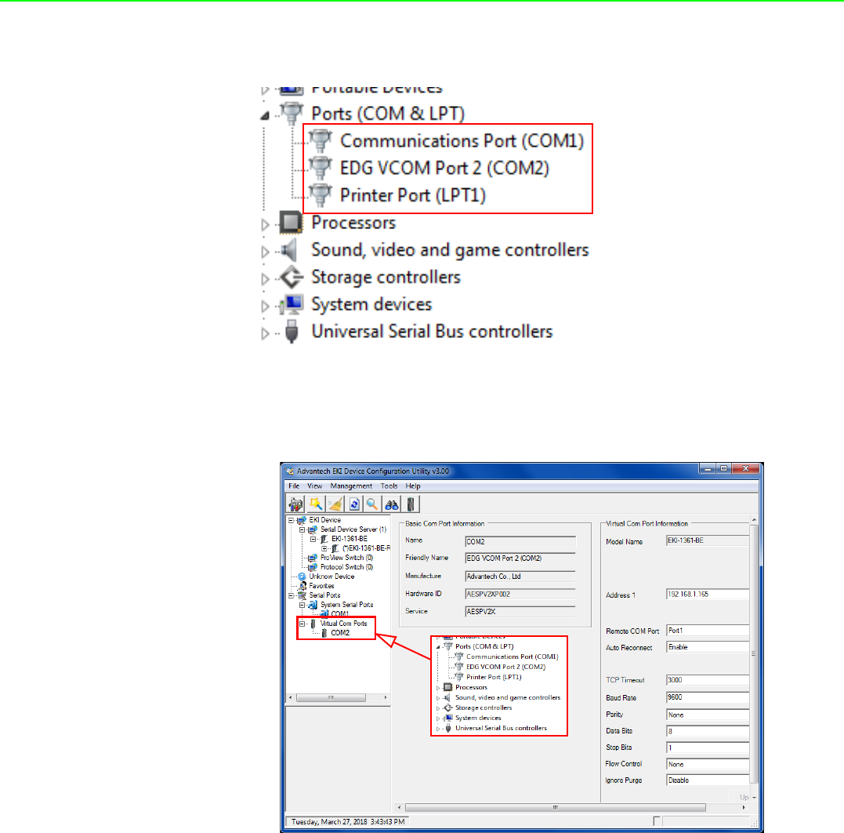This screenshot has height=833, width=844.
Task: Click the large EDG VCOM Port 2 connector icon
Action: (x=321, y=168)
